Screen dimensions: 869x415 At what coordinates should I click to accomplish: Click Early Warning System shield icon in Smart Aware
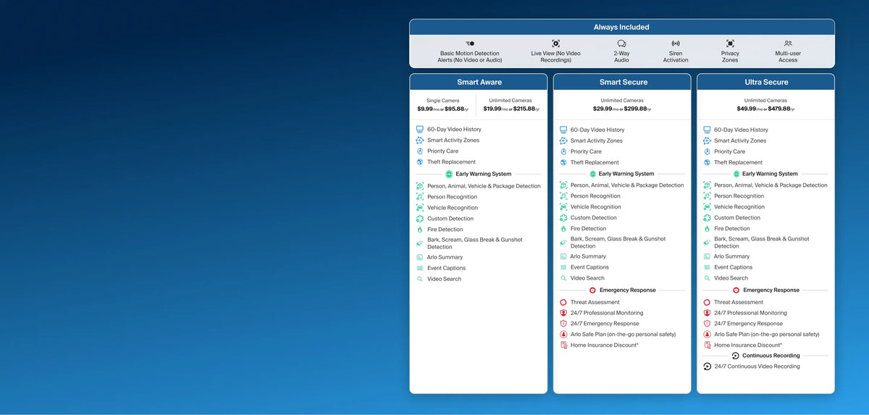(449, 174)
